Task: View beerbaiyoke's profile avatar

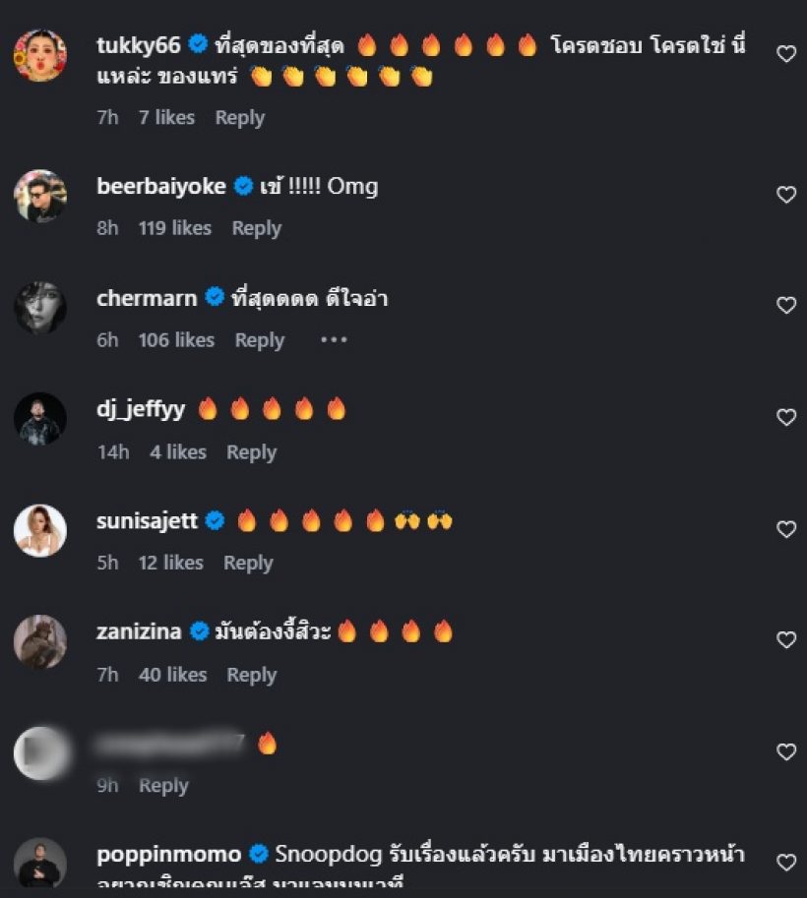Action: tap(40, 196)
